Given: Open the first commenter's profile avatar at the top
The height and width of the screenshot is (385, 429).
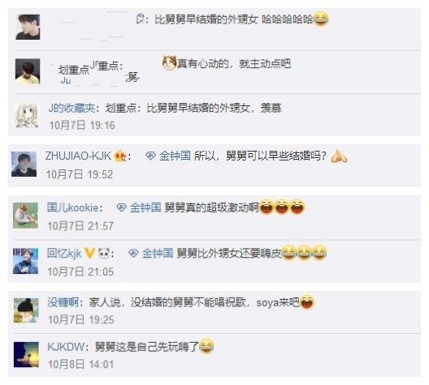Looking at the screenshot, I should coord(28,27).
